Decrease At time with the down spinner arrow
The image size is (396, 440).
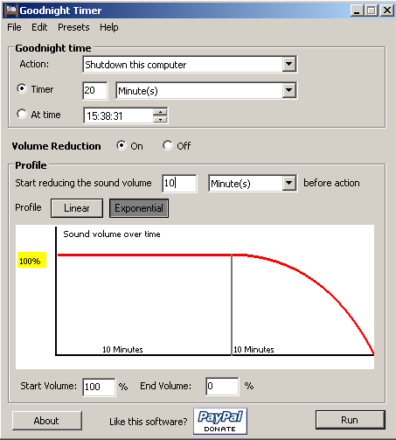[x=160, y=119]
